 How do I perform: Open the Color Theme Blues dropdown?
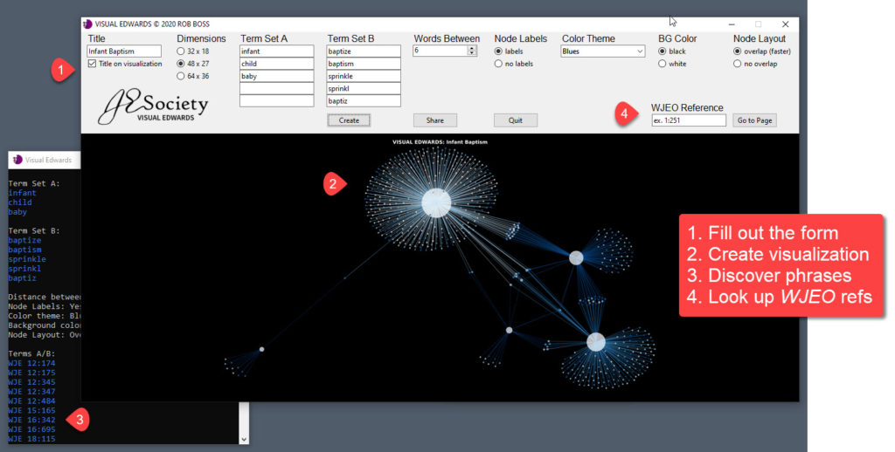[603, 51]
